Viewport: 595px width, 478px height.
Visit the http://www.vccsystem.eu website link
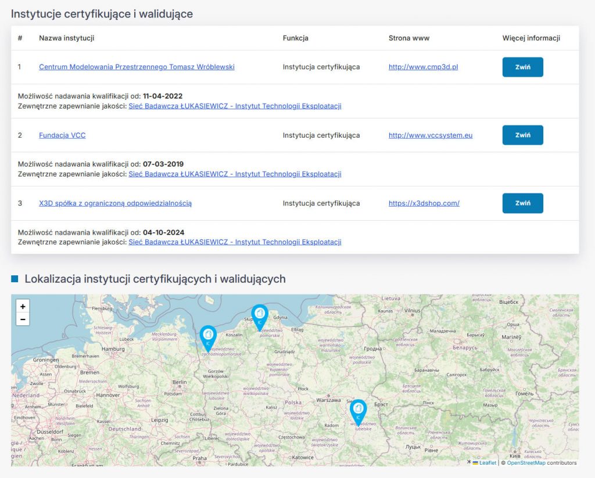[430, 135]
